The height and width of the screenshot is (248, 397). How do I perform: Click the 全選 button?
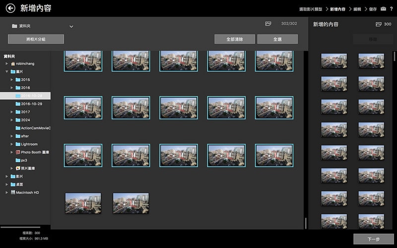pyautogui.click(x=277, y=39)
